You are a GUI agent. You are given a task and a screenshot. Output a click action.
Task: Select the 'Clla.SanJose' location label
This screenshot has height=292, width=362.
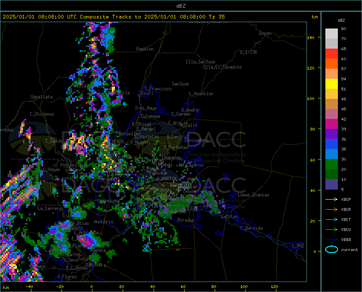(x=200, y=62)
